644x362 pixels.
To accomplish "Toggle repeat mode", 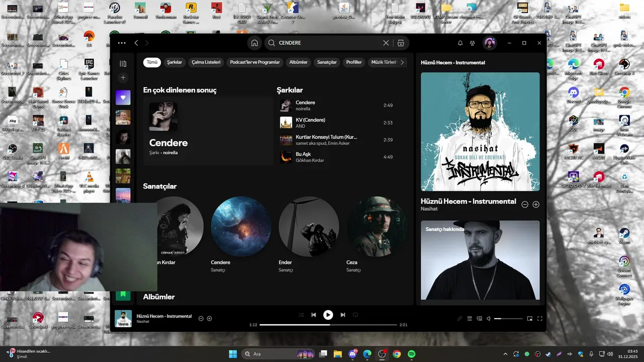I will coord(355,315).
